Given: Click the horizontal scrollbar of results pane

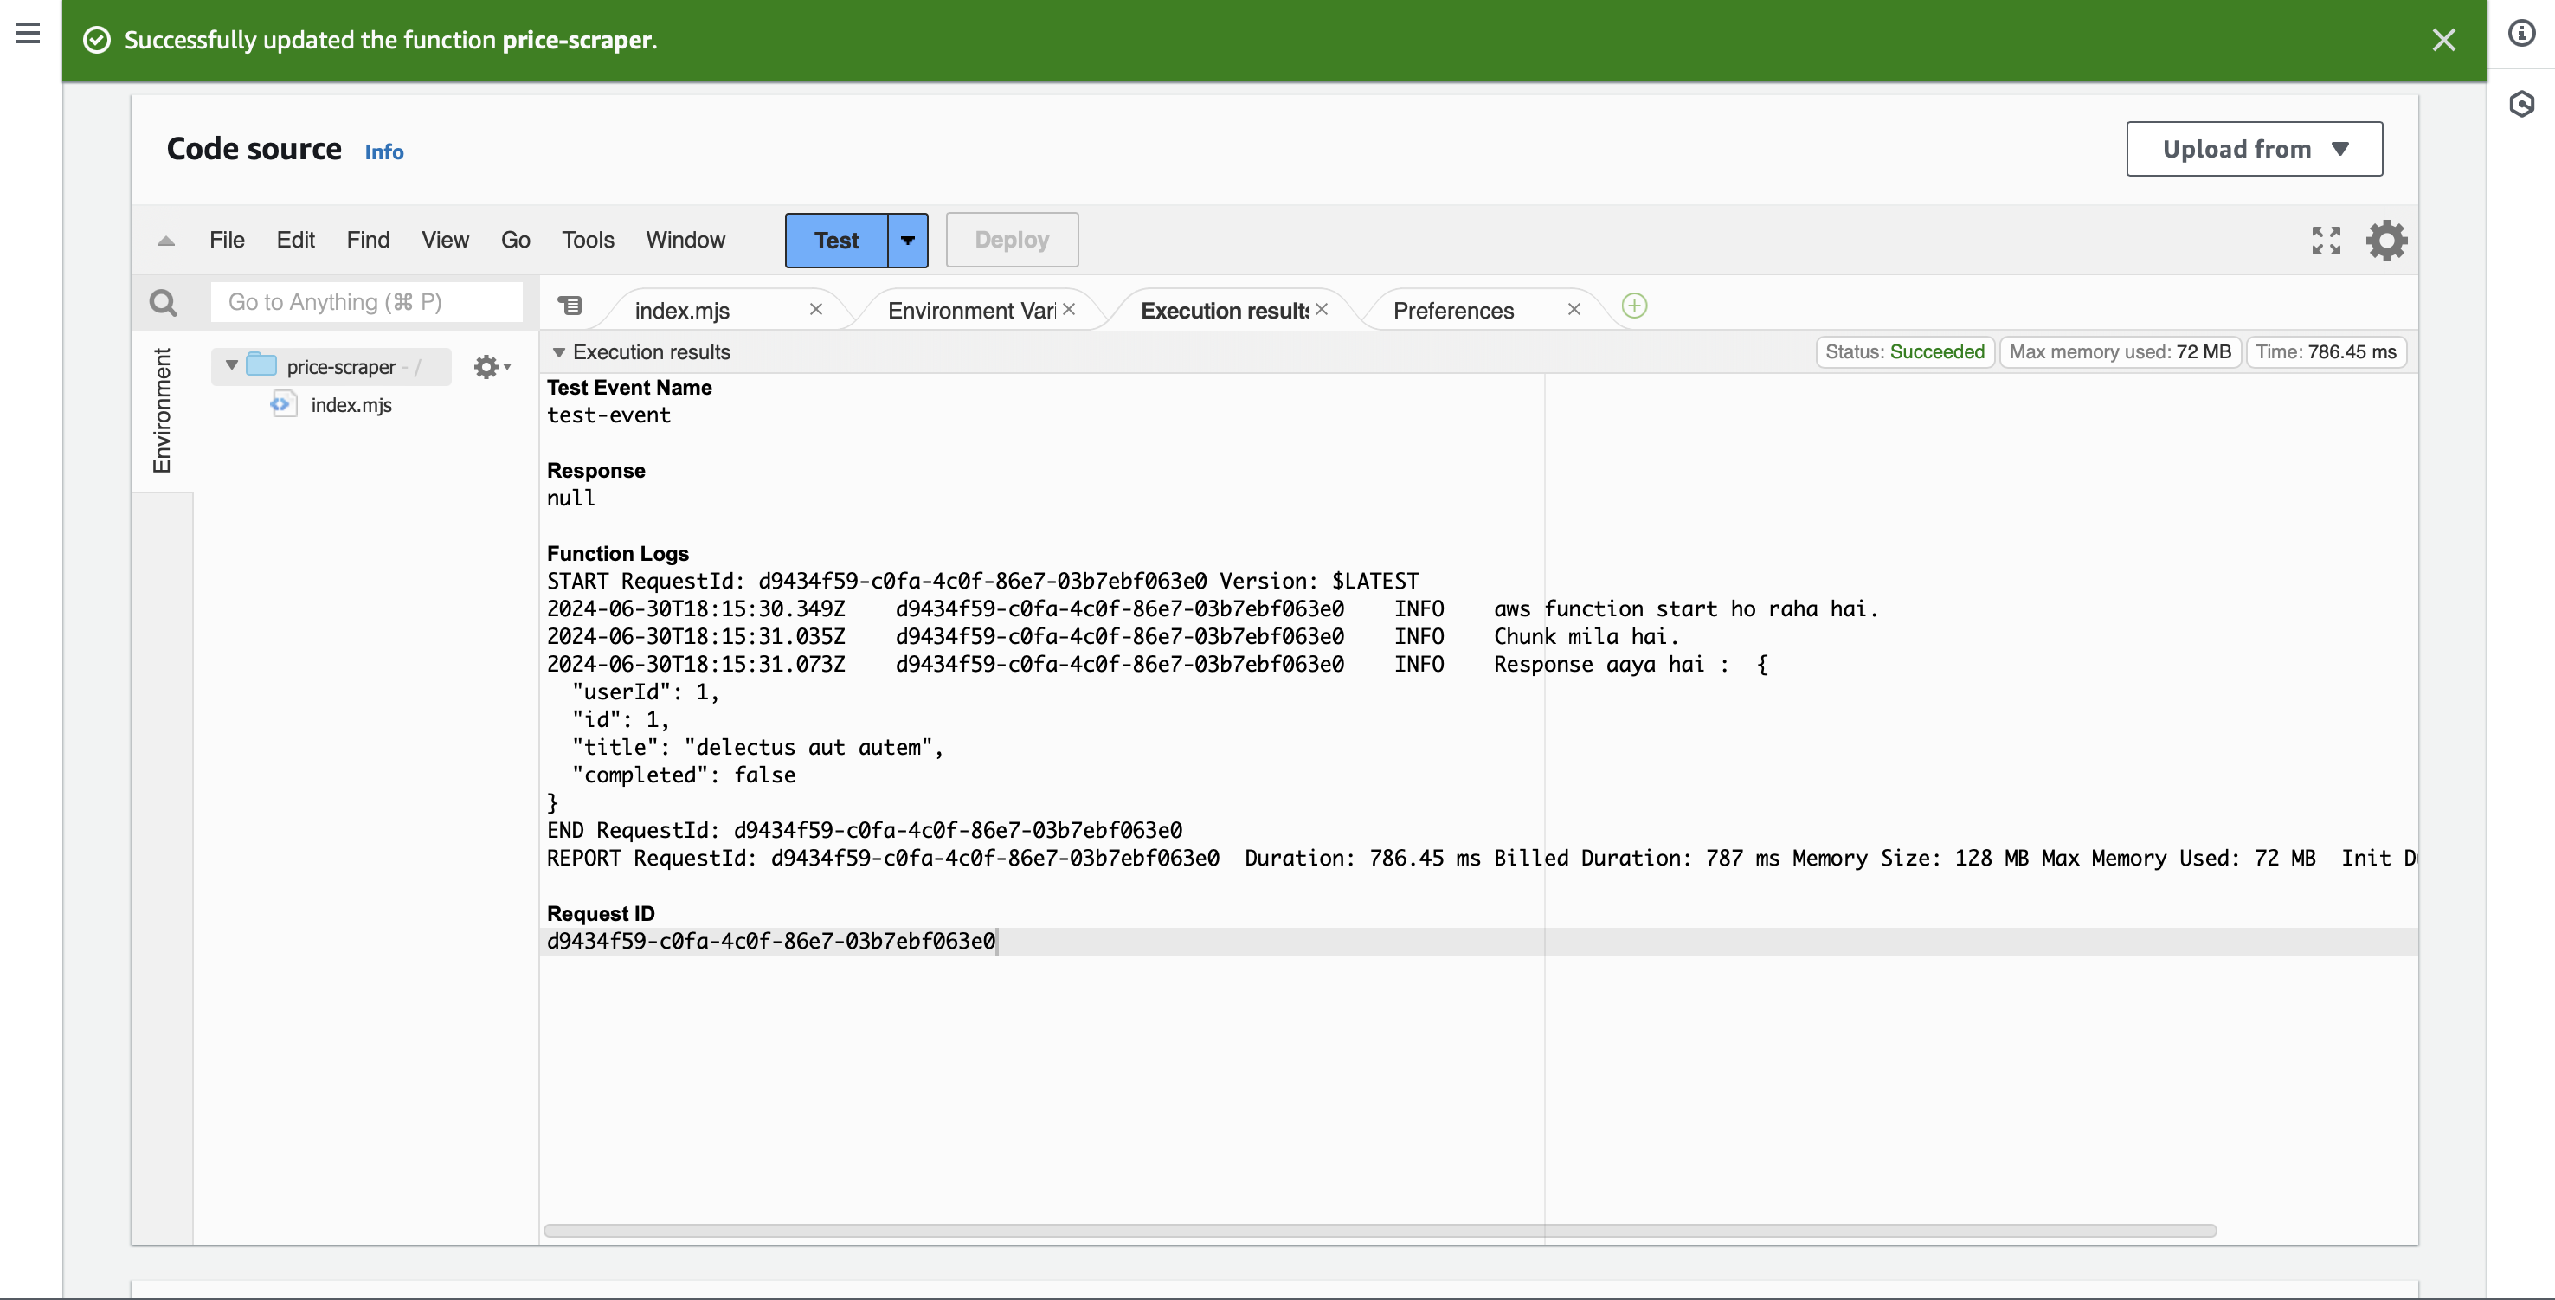Looking at the screenshot, I should click(1379, 1231).
